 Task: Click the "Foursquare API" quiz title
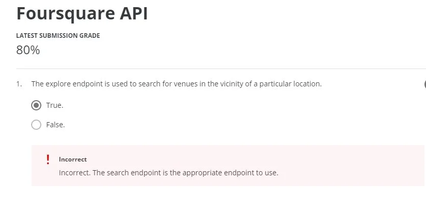[82, 14]
